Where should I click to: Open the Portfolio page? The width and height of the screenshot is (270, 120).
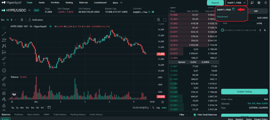click(x=55, y=3)
